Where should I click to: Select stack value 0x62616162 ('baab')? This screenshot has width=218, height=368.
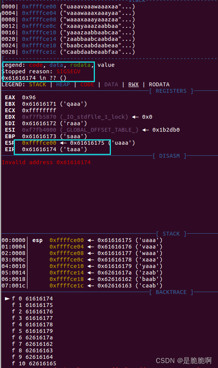click(x=130, y=279)
